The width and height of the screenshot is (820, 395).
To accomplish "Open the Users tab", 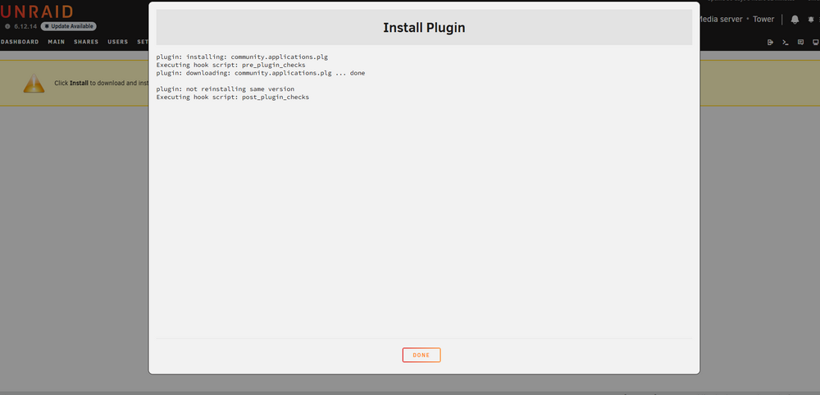I will (x=117, y=42).
